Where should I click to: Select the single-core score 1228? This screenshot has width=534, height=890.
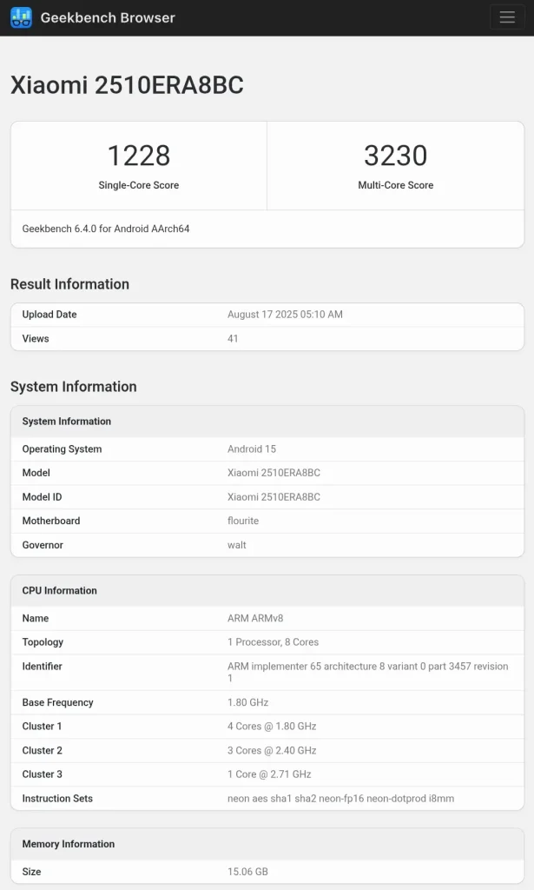(139, 156)
